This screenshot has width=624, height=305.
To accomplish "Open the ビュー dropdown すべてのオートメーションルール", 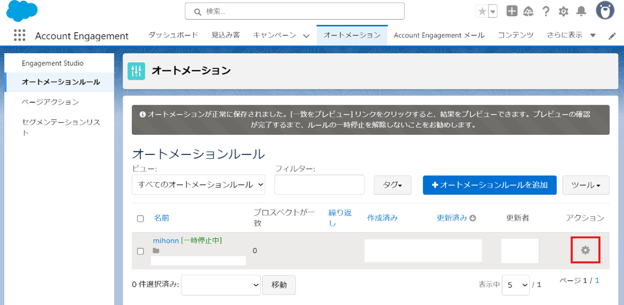I will (x=198, y=184).
